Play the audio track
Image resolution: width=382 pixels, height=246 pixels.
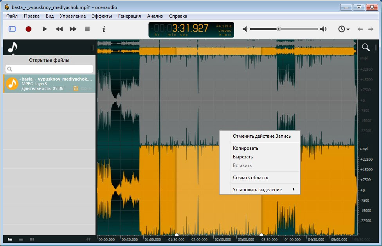(45, 29)
